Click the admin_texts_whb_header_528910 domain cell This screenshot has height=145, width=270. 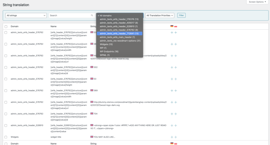[x=27, y=125]
